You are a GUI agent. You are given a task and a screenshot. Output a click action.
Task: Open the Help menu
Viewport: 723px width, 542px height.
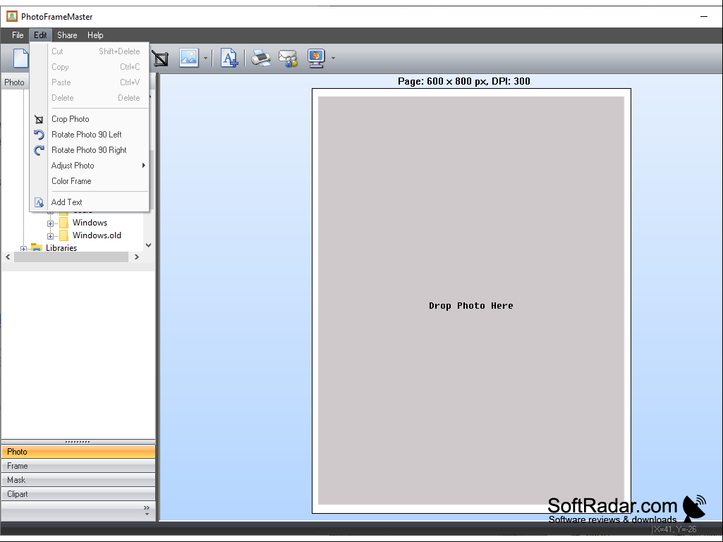coord(95,35)
